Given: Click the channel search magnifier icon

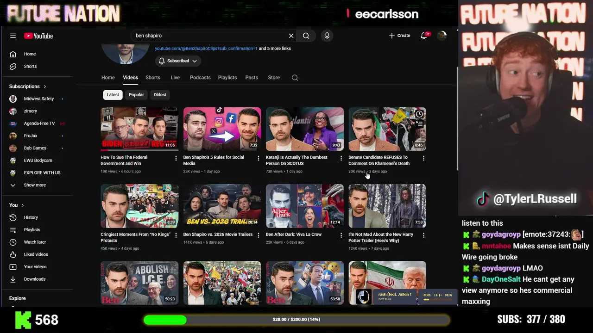Looking at the screenshot, I should click(x=295, y=78).
